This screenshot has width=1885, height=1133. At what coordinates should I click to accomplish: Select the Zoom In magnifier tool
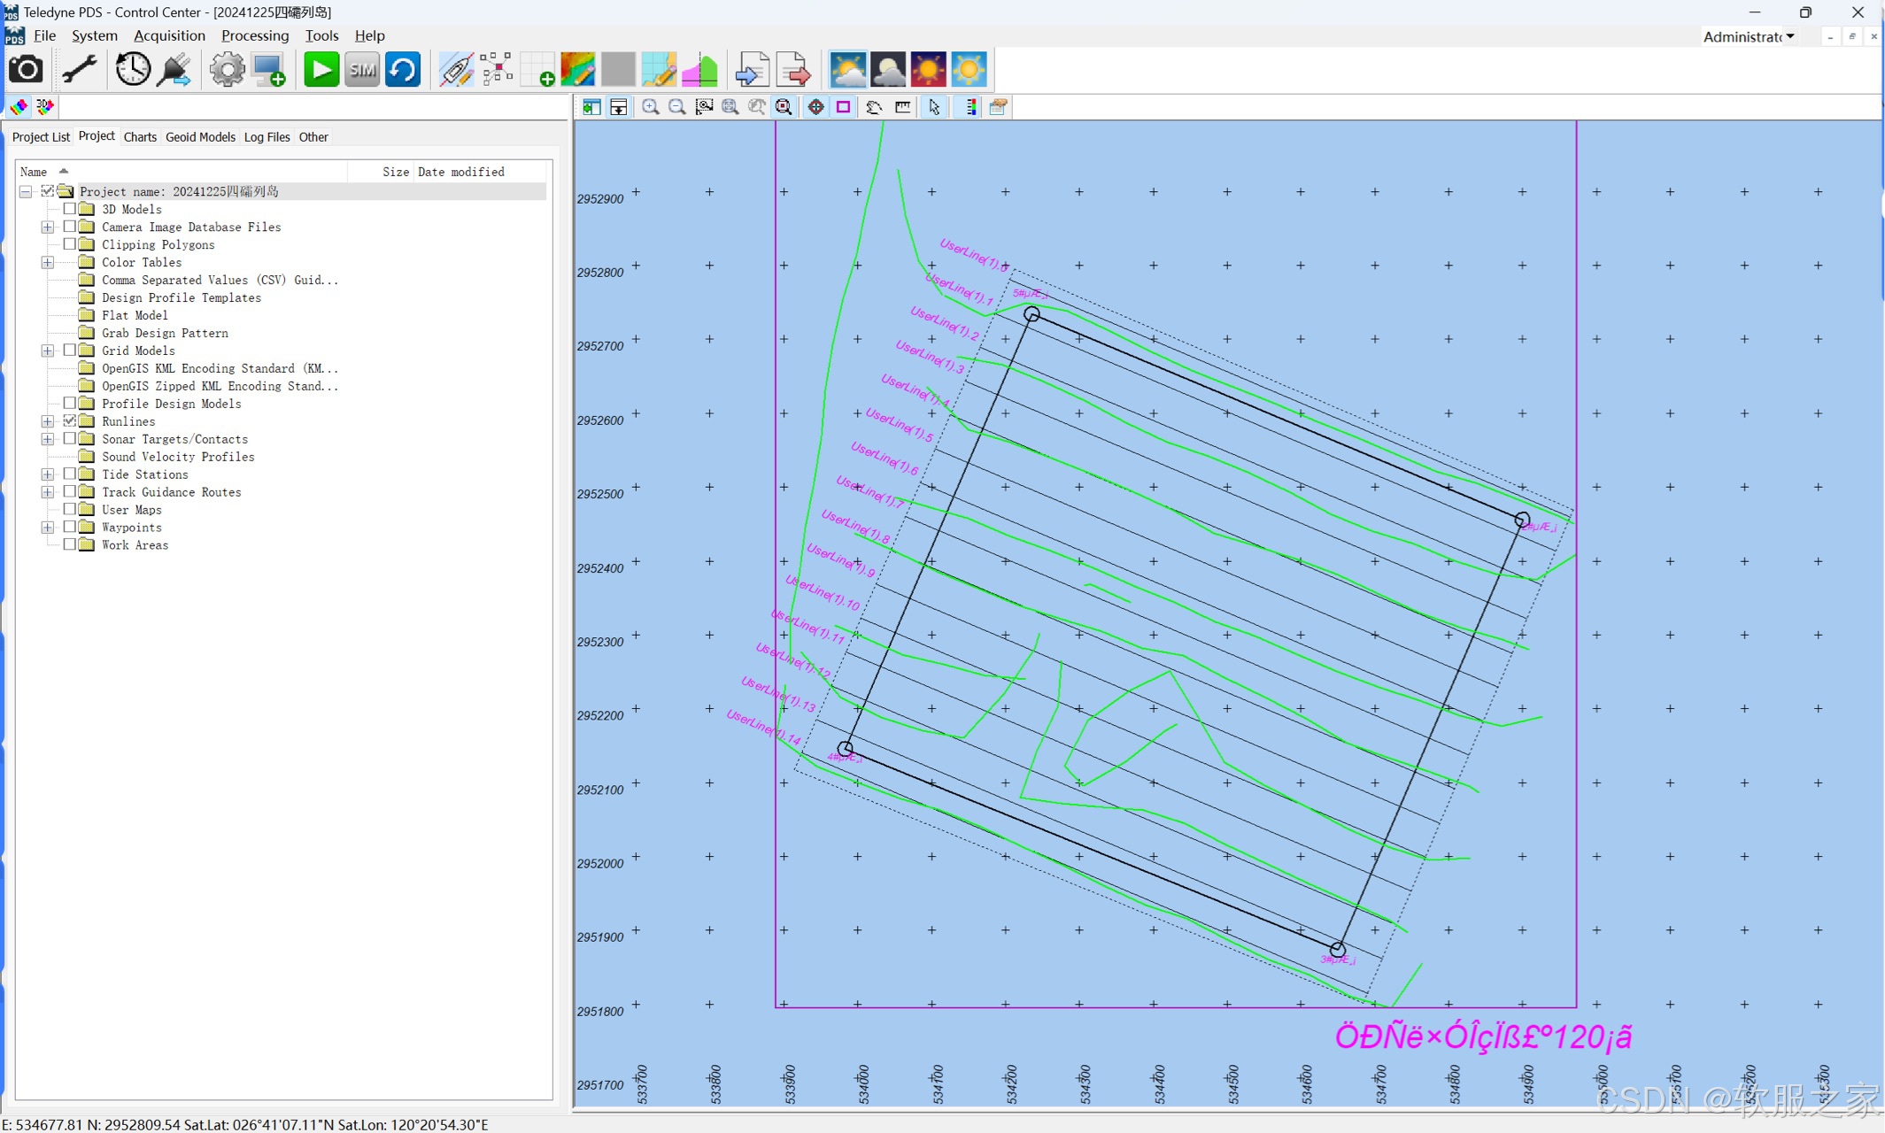tap(651, 107)
